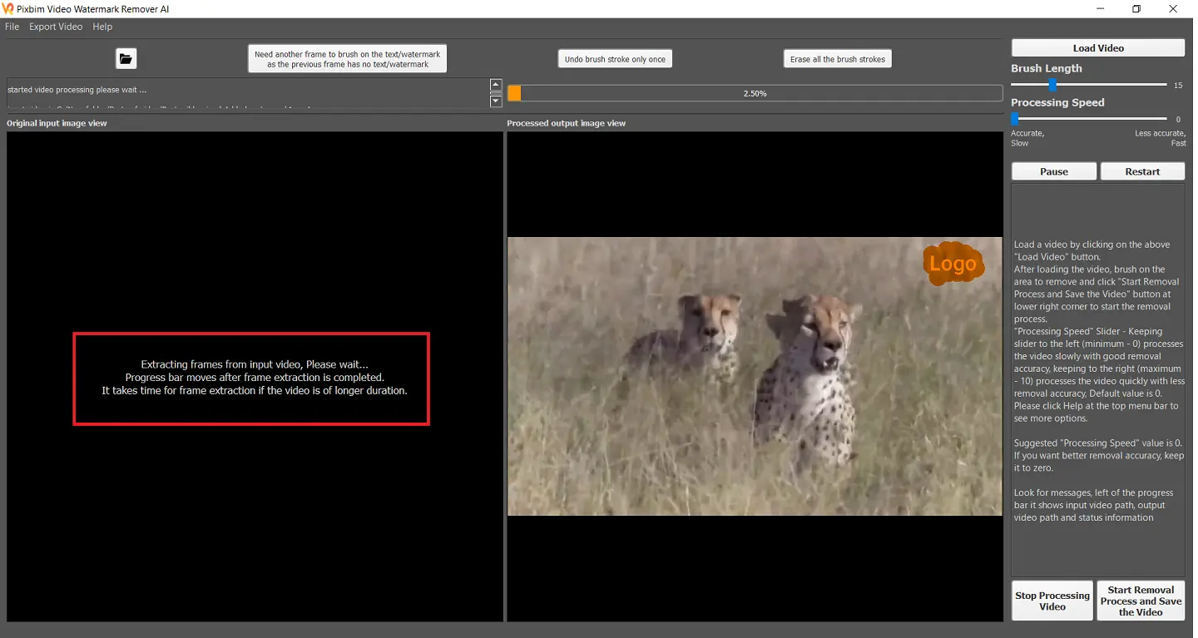Click Start Removal Process and Save the Video
This screenshot has height=638, width=1198.
pyautogui.click(x=1141, y=601)
